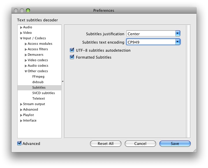Select SVCD subtitles tree entry
The image size is (208, 168).
(x=44, y=93)
